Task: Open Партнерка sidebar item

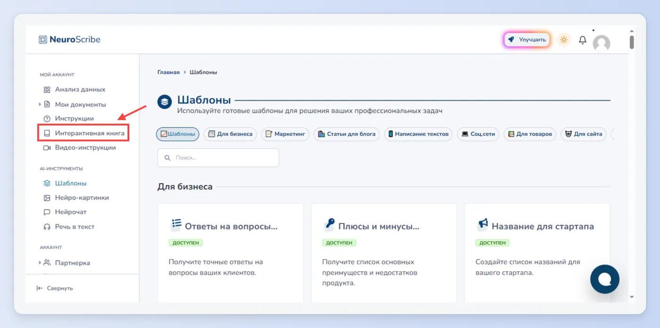Action: (73, 263)
